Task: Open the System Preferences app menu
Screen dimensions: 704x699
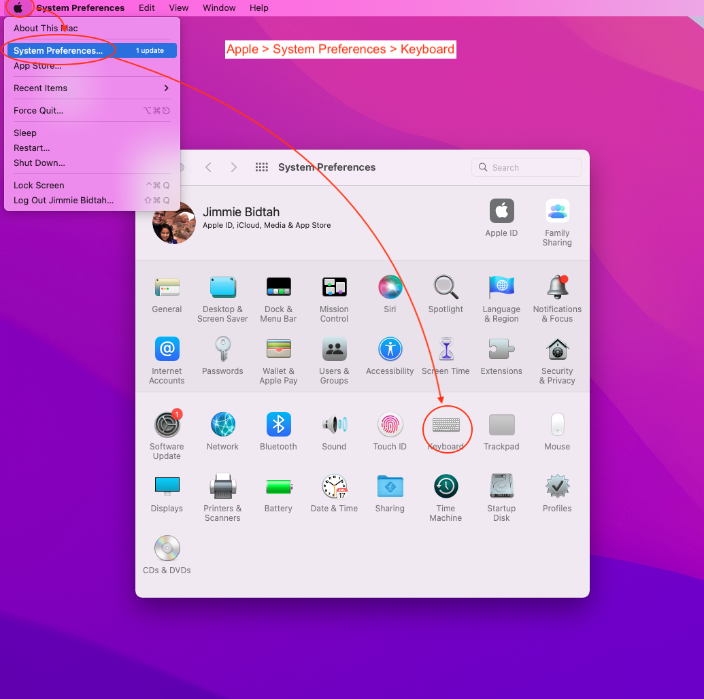Action: click(80, 7)
